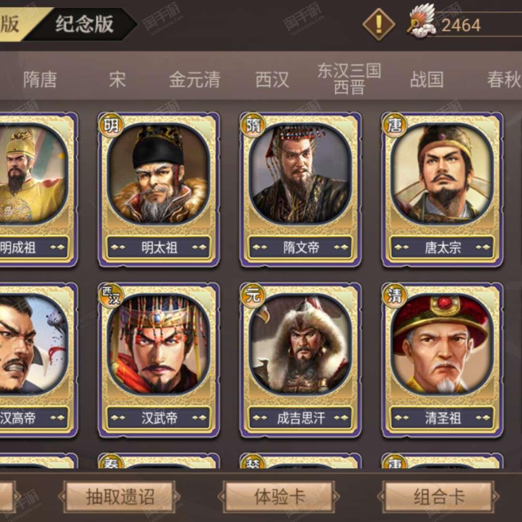Image resolution: width=522 pixels, height=522 pixels.
Task: Tap the 清 badge on 清圣祖 card
Action: click(x=395, y=296)
